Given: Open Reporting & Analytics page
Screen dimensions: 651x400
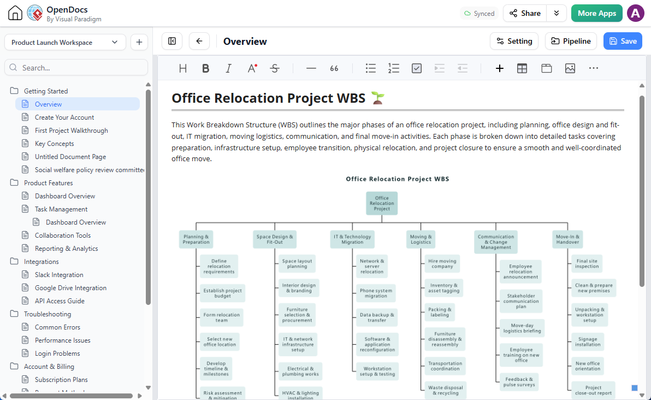Looking at the screenshot, I should point(67,249).
